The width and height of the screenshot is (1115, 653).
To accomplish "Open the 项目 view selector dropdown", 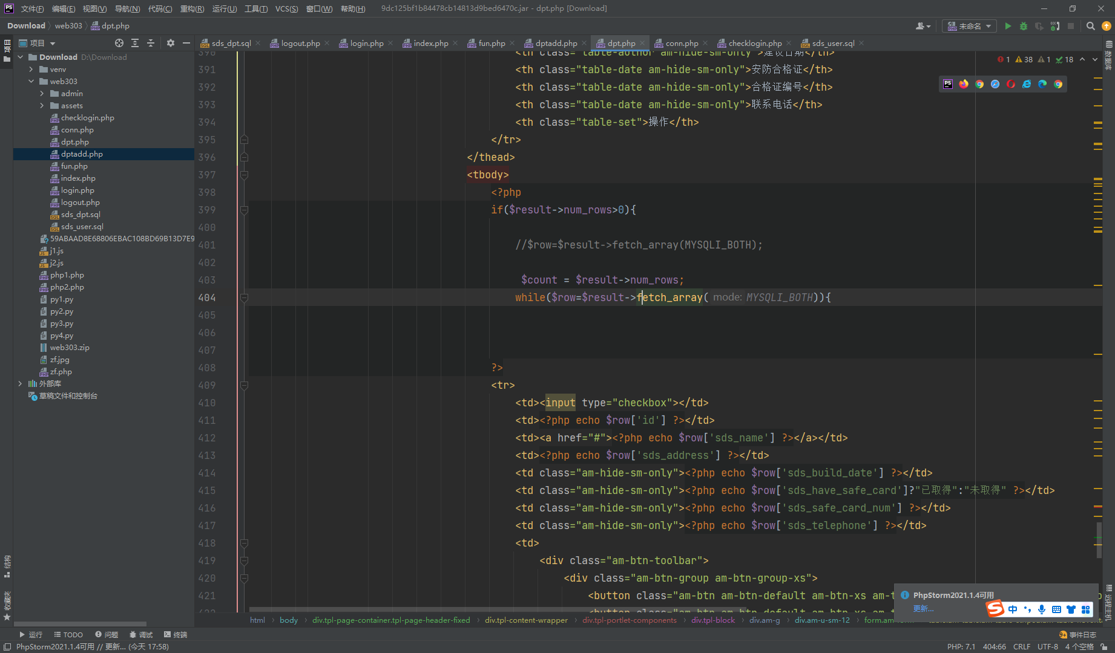I will click(38, 43).
